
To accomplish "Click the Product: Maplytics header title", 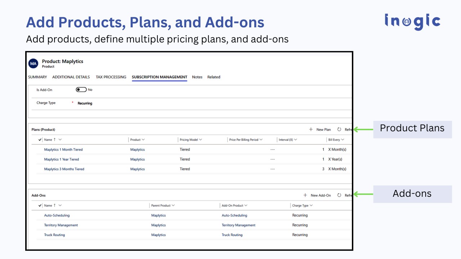I will coord(63,62).
